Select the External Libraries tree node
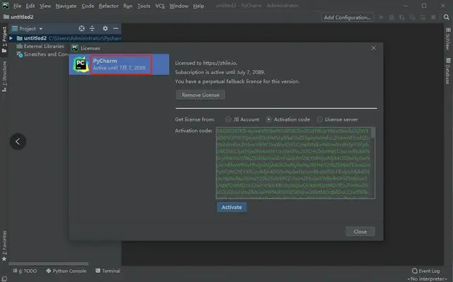Image resolution: width=453 pixels, height=282 pixels. click(40, 46)
